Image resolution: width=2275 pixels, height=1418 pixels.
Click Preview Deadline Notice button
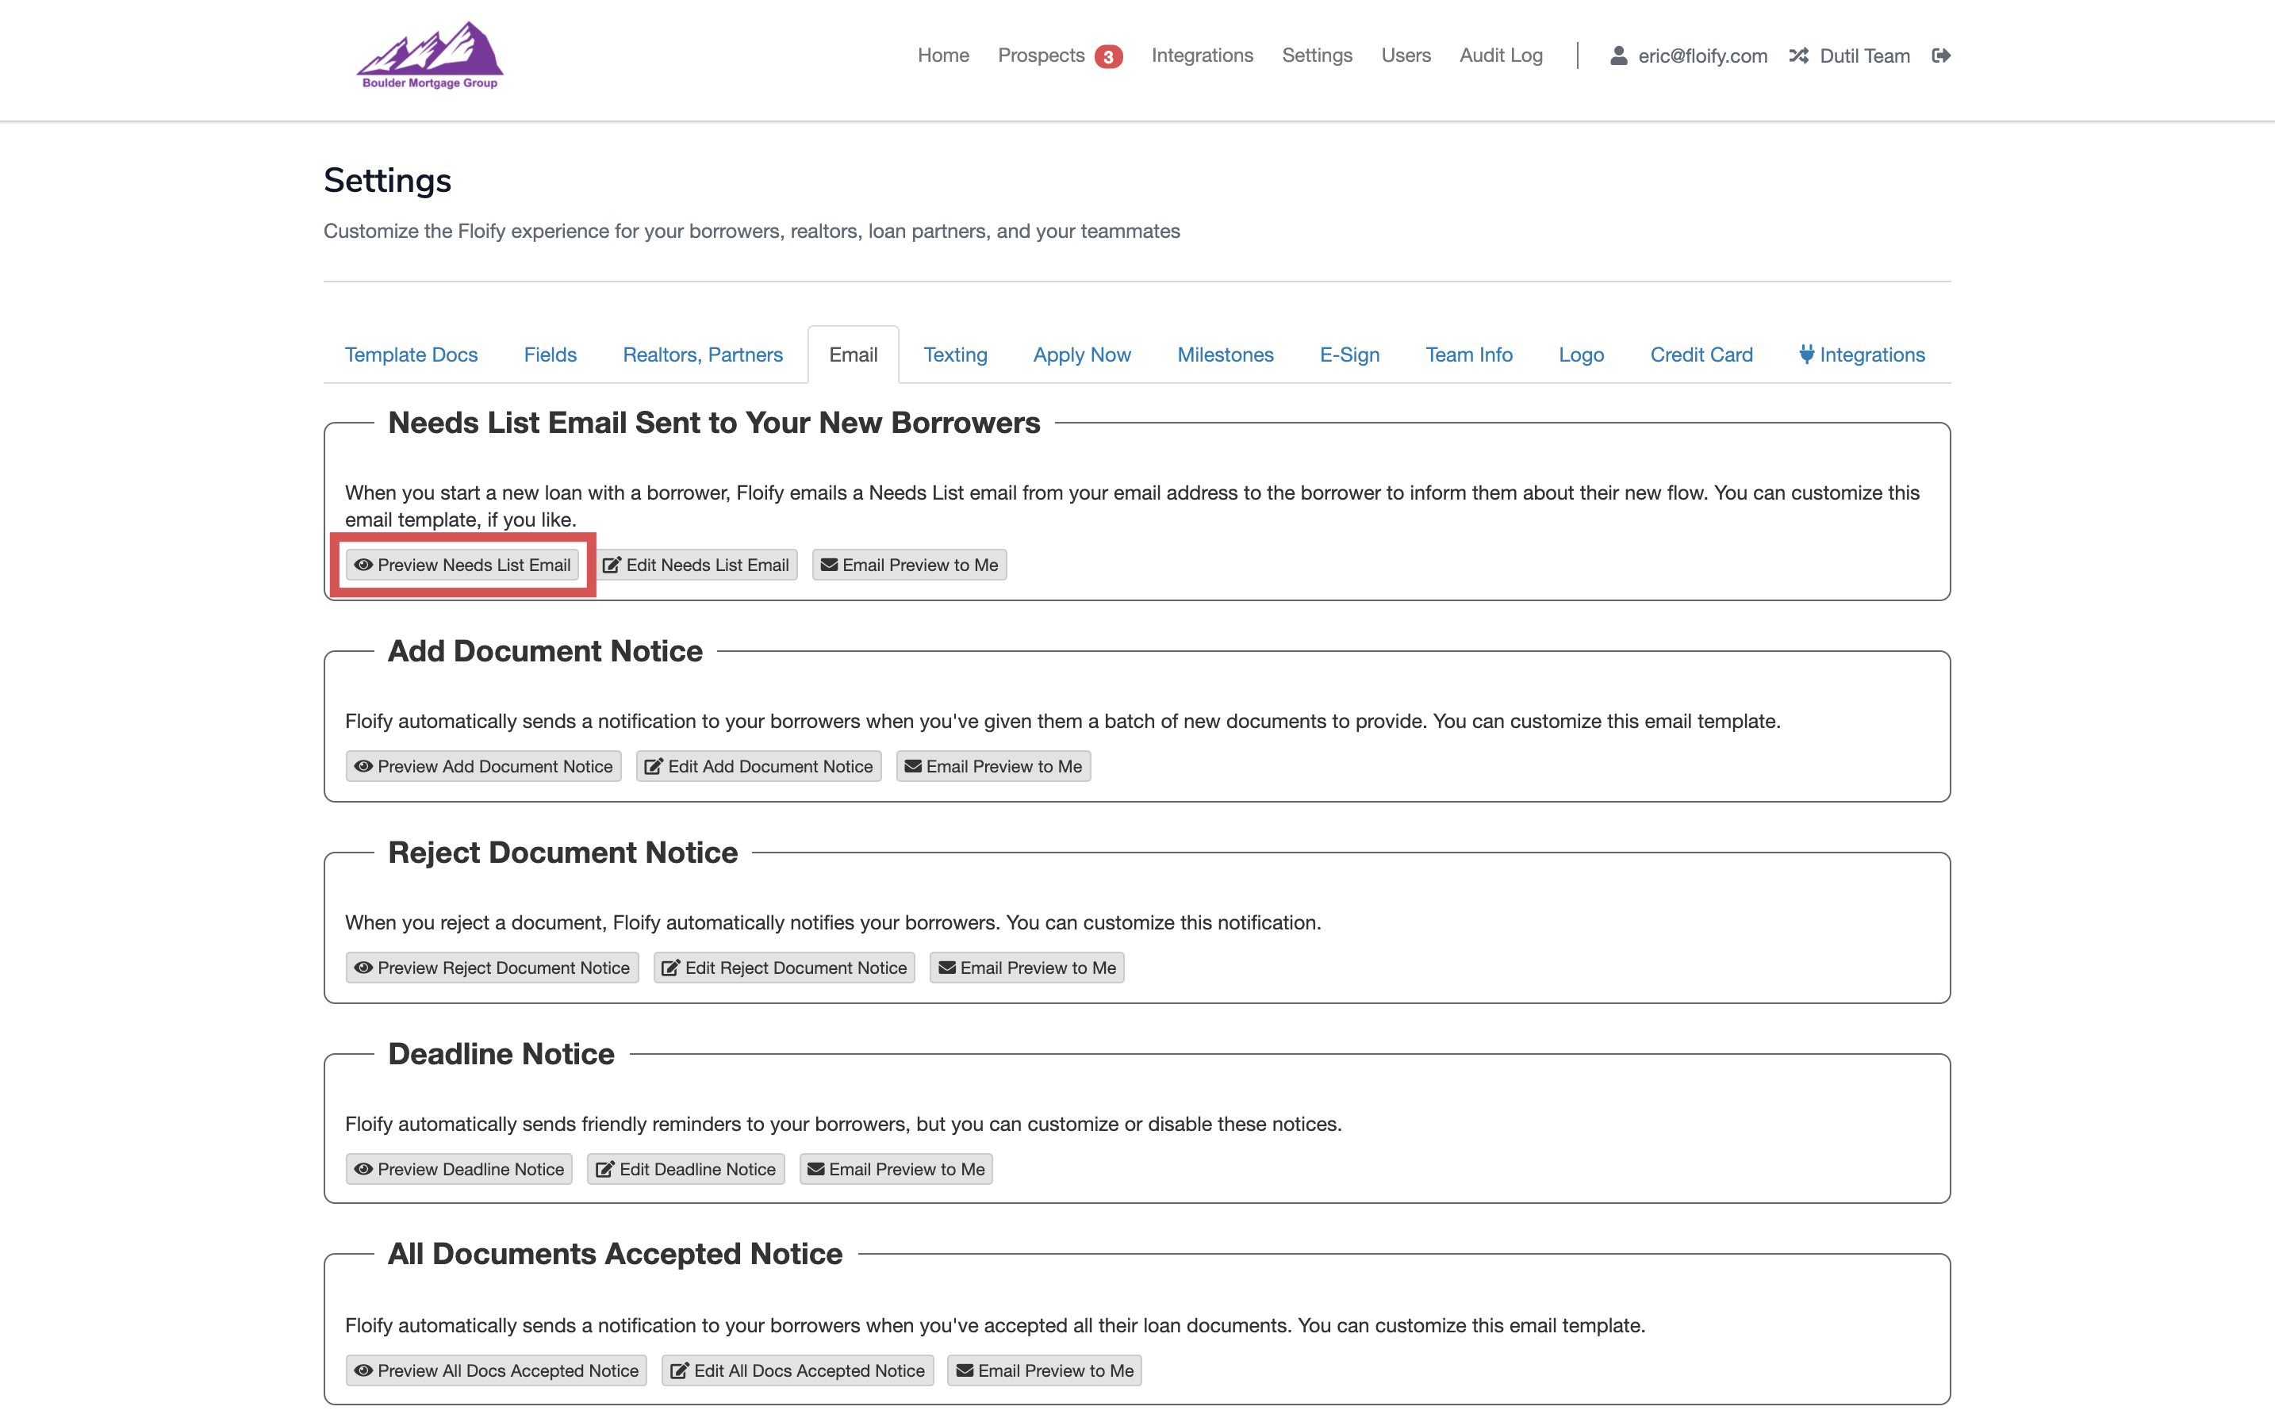[458, 1170]
